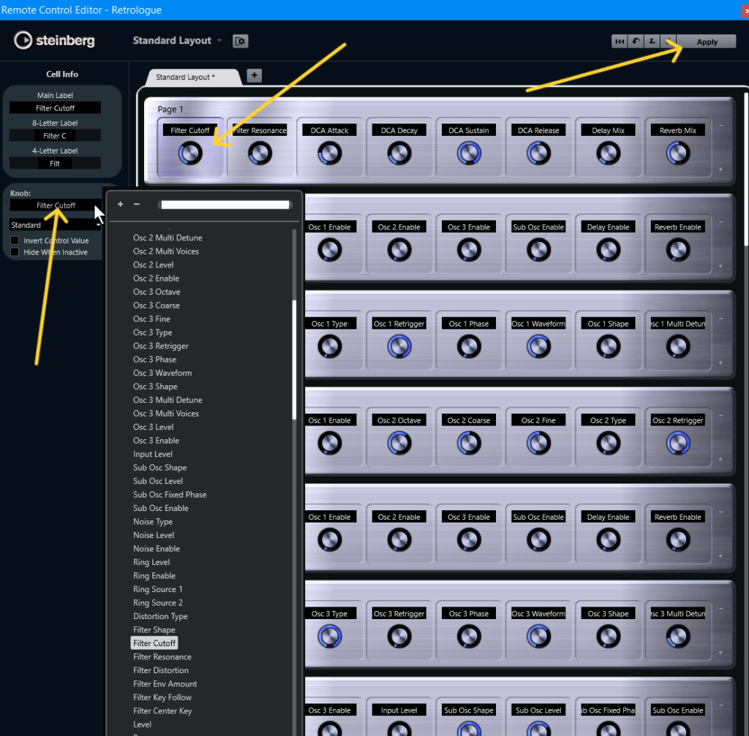
Task: Choose Ring Source 2 from parameter list
Action: pos(158,603)
